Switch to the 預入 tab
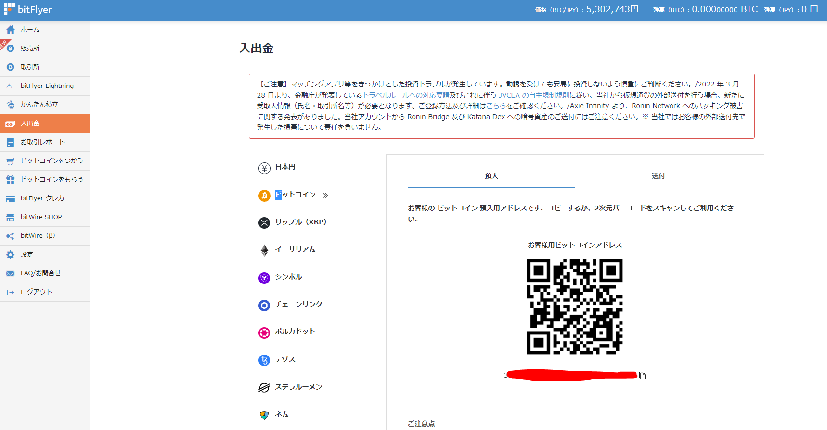 [x=491, y=176]
